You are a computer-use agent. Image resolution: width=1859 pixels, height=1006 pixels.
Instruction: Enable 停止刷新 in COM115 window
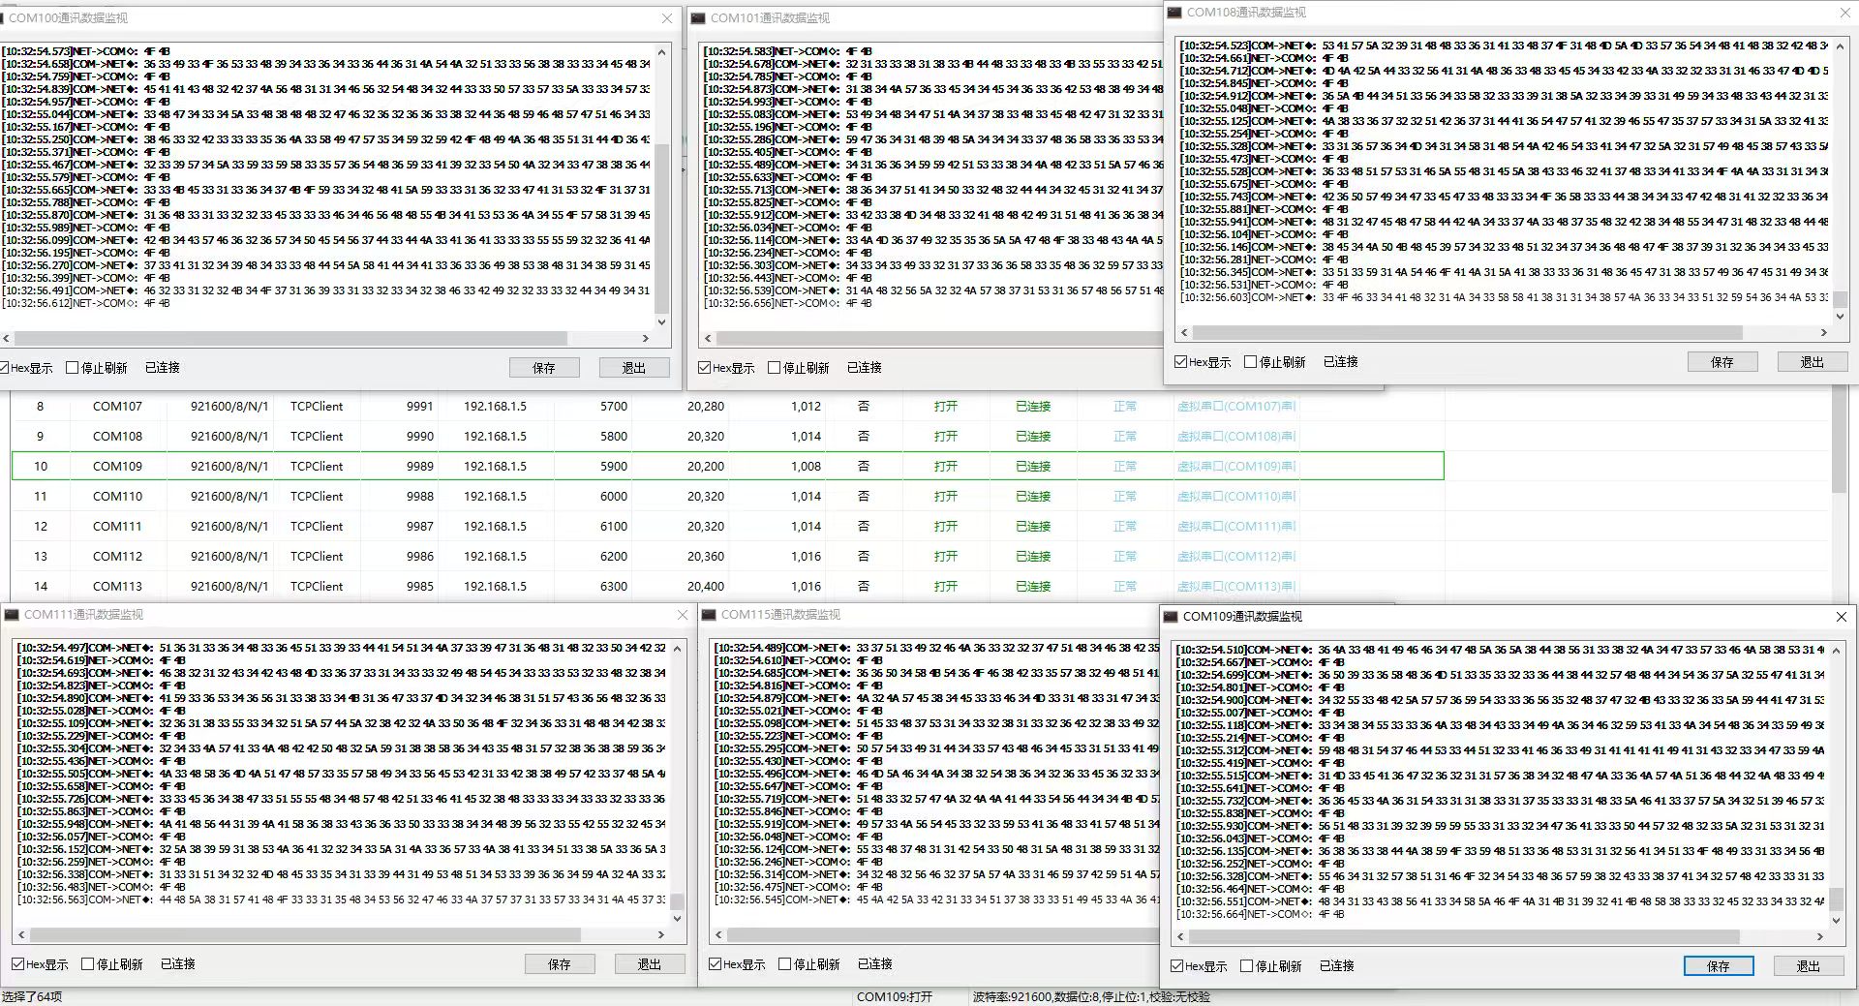click(x=784, y=964)
